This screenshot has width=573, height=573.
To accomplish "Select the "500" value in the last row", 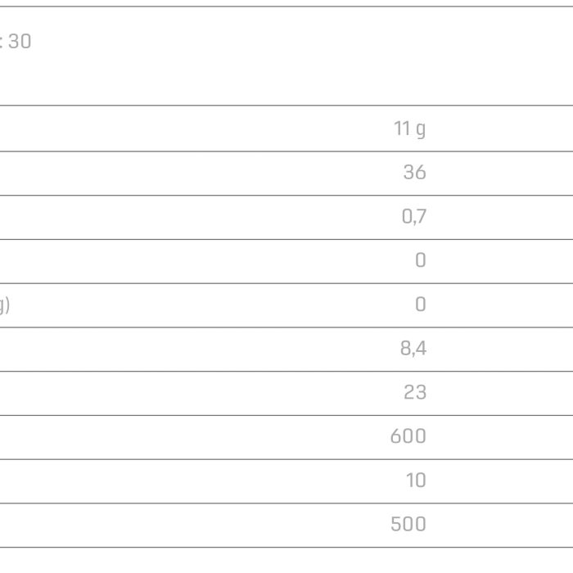I will [408, 524].
